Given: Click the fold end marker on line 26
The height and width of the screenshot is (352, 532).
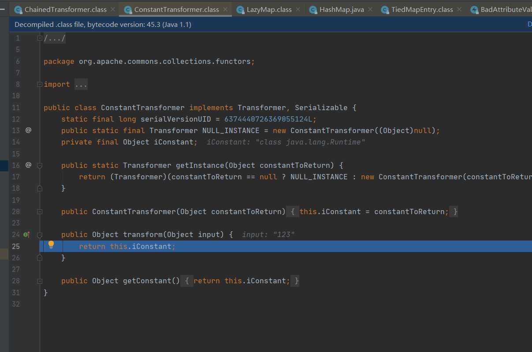Looking at the screenshot, I should (40, 258).
